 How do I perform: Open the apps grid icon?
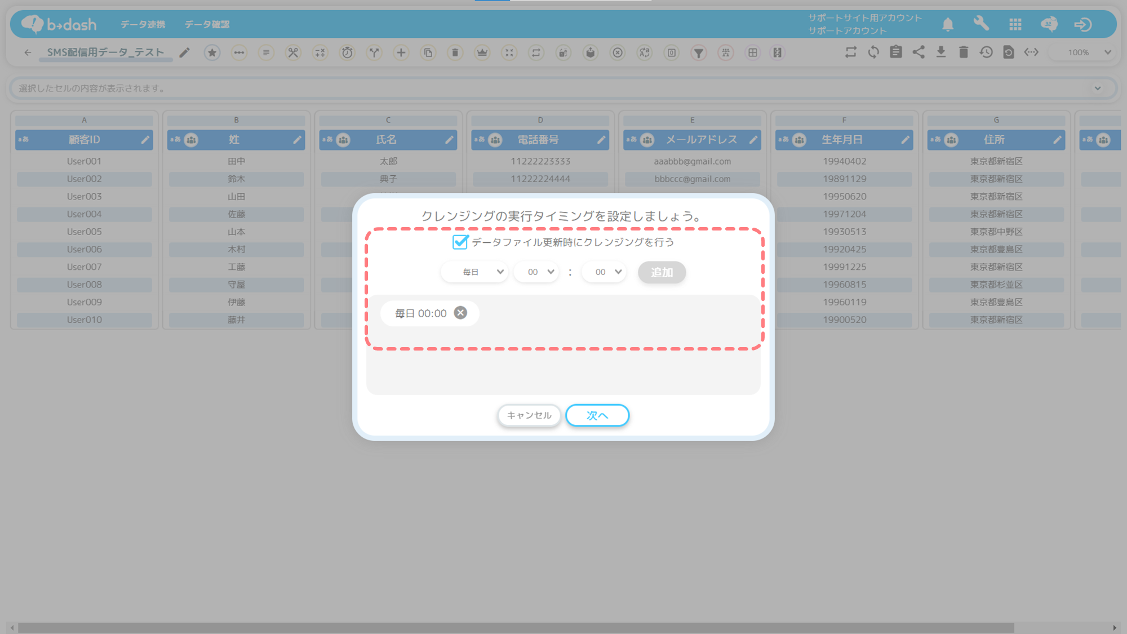coord(1015,24)
